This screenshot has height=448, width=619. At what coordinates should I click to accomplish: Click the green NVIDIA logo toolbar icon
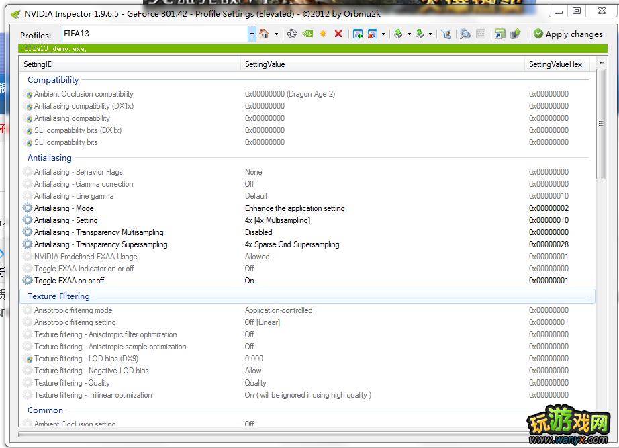[x=307, y=34]
